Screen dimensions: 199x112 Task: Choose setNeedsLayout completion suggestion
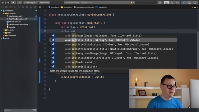pos(113,62)
